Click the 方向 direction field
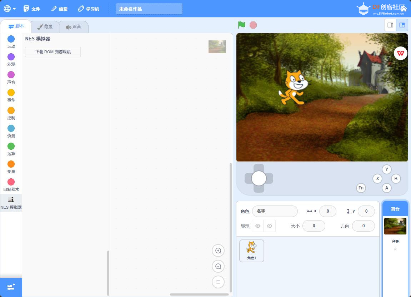The width and height of the screenshot is (411, 297). pos(363,226)
